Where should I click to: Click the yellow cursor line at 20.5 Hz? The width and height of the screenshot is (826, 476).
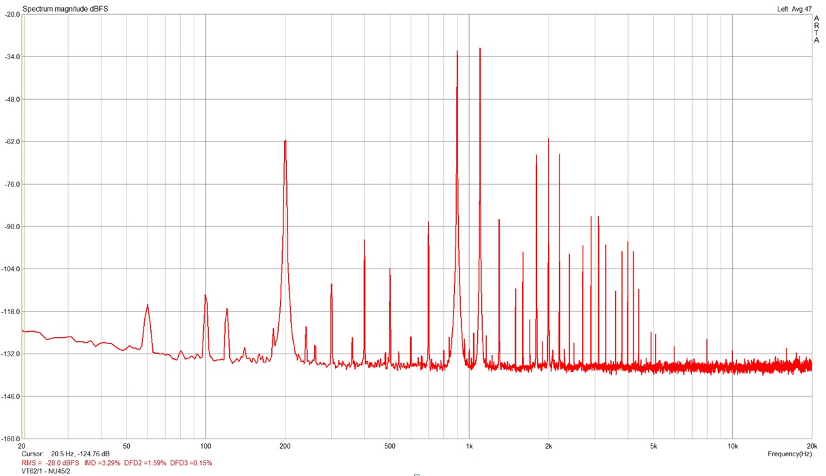tap(24, 226)
